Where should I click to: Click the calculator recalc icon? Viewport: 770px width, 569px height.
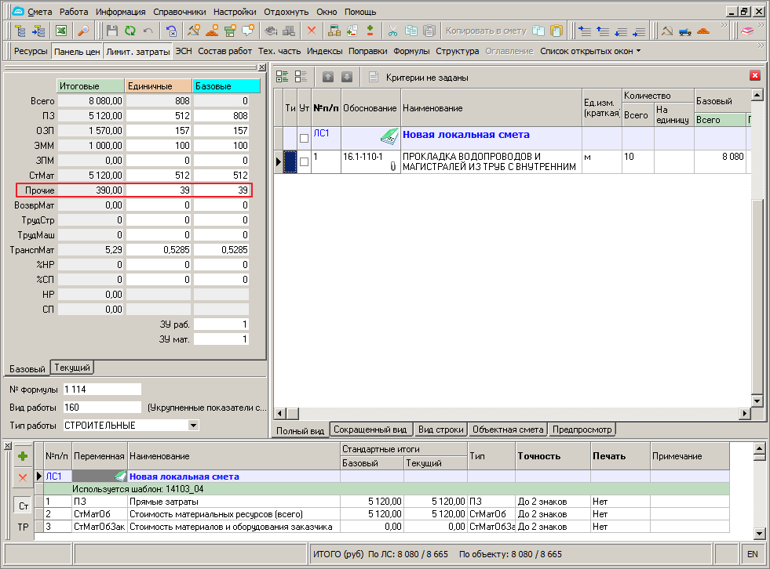334,31
